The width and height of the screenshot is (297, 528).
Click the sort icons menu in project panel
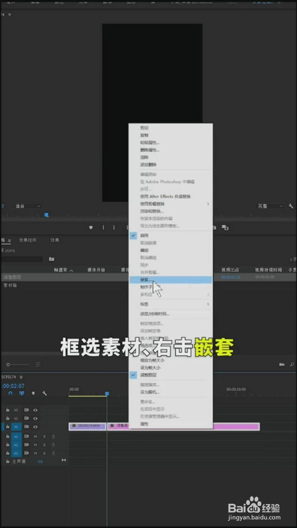click(38, 364)
